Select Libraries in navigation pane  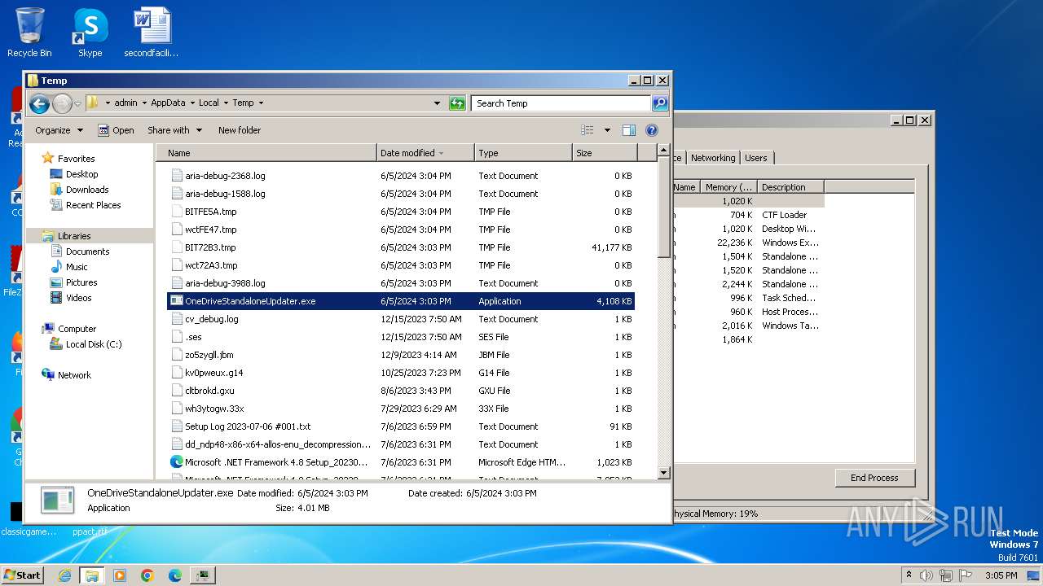click(74, 236)
